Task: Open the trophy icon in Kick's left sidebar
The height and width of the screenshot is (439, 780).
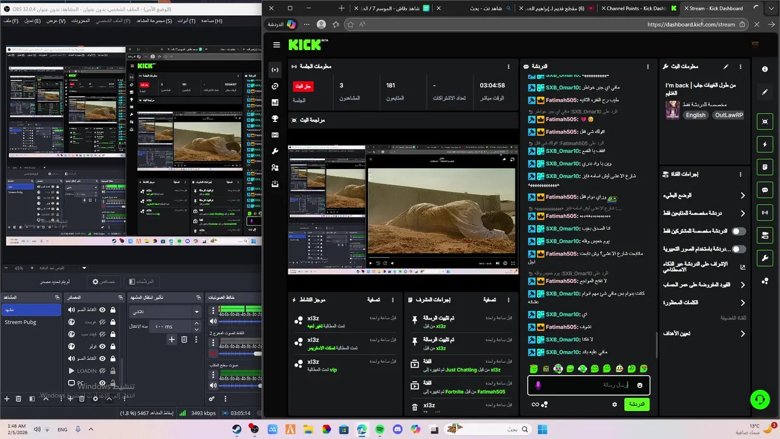Action: click(x=275, y=119)
